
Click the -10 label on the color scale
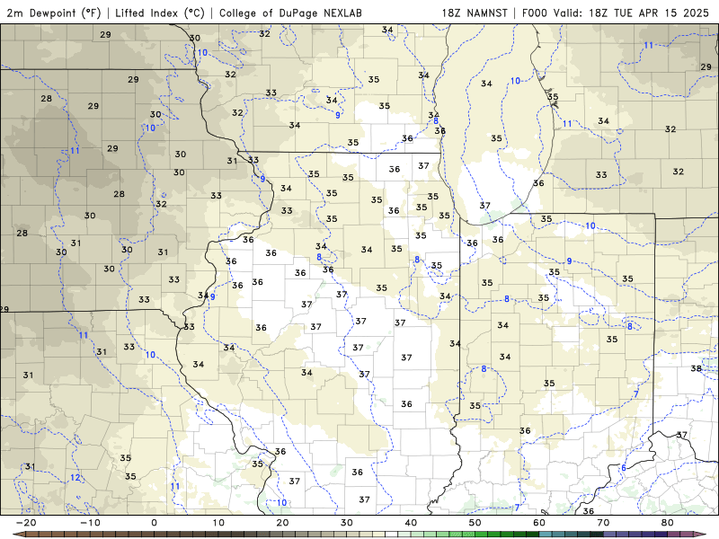pyautogui.click(x=90, y=523)
